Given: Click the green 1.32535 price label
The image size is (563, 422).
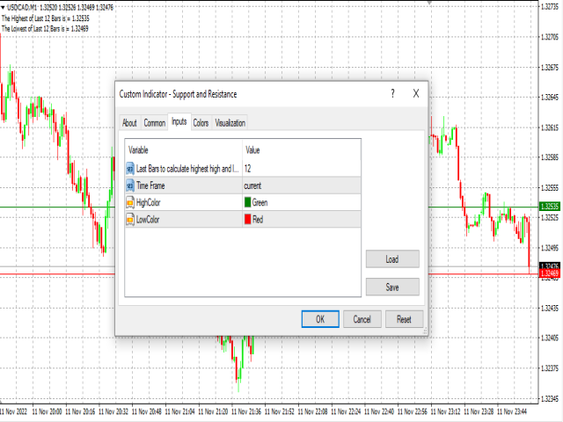Looking at the screenshot, I should point(550,207).
